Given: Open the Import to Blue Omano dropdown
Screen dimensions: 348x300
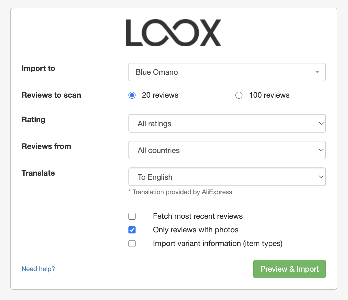Looking at the screenshot, I should (227, 72).
